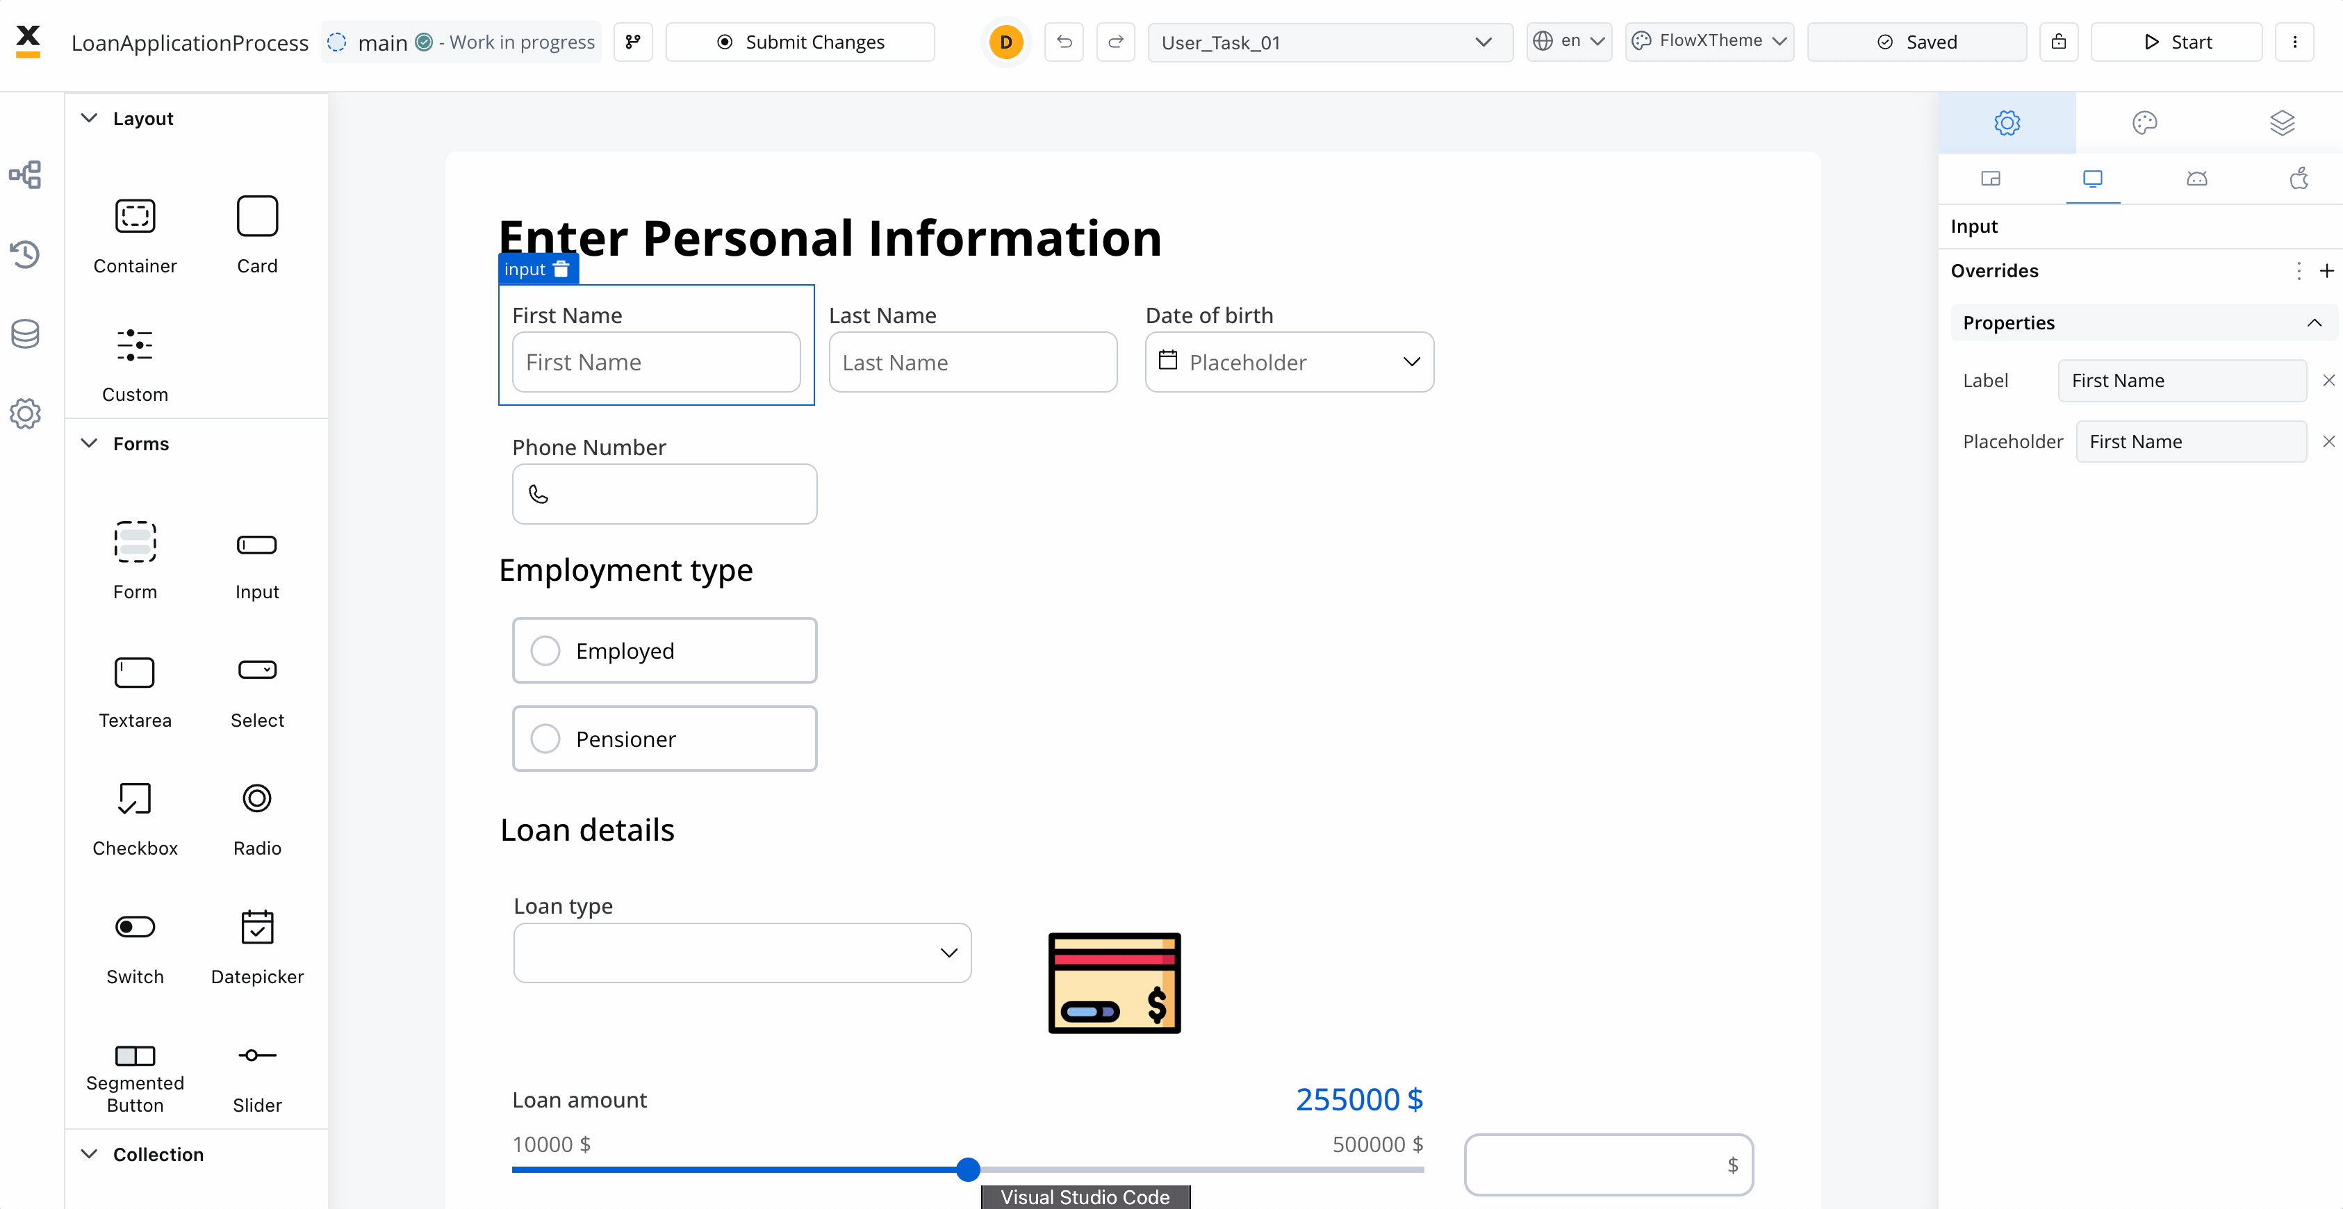
Task: Click the main branch Work in progress selector
Action: (460, 42)
